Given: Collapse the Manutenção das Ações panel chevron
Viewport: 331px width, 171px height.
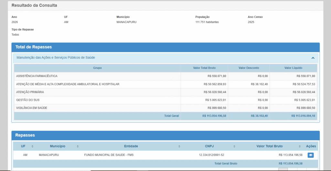Looking at the screenshot, I should [x=313, y=58].
